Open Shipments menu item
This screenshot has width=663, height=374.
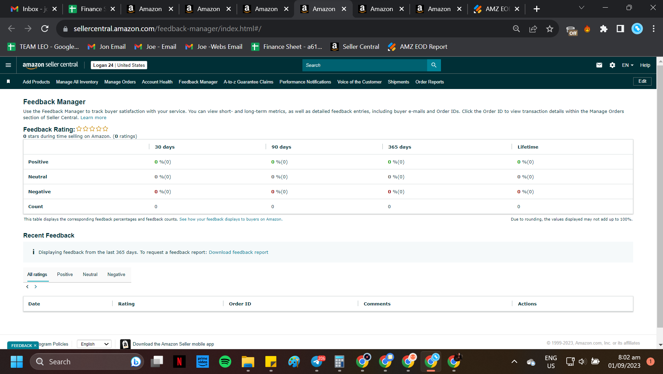tap(398, 82)
